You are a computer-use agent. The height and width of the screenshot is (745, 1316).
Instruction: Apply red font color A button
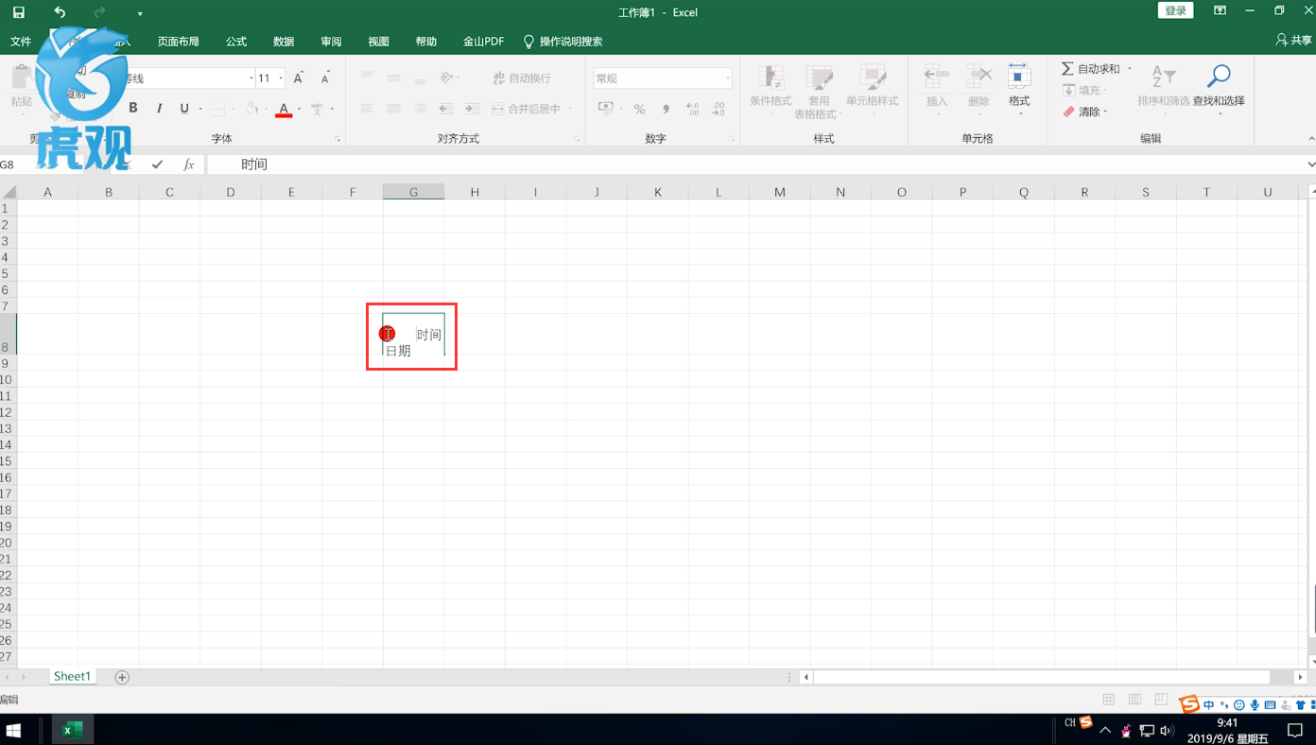(284, 109)
